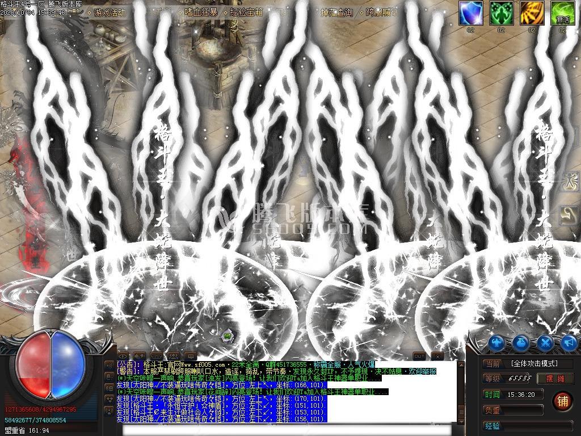Open the 嗜血狂暴 menu
Image resolution: width=581 pixels, height=436 pixels.
pos(201,12)
